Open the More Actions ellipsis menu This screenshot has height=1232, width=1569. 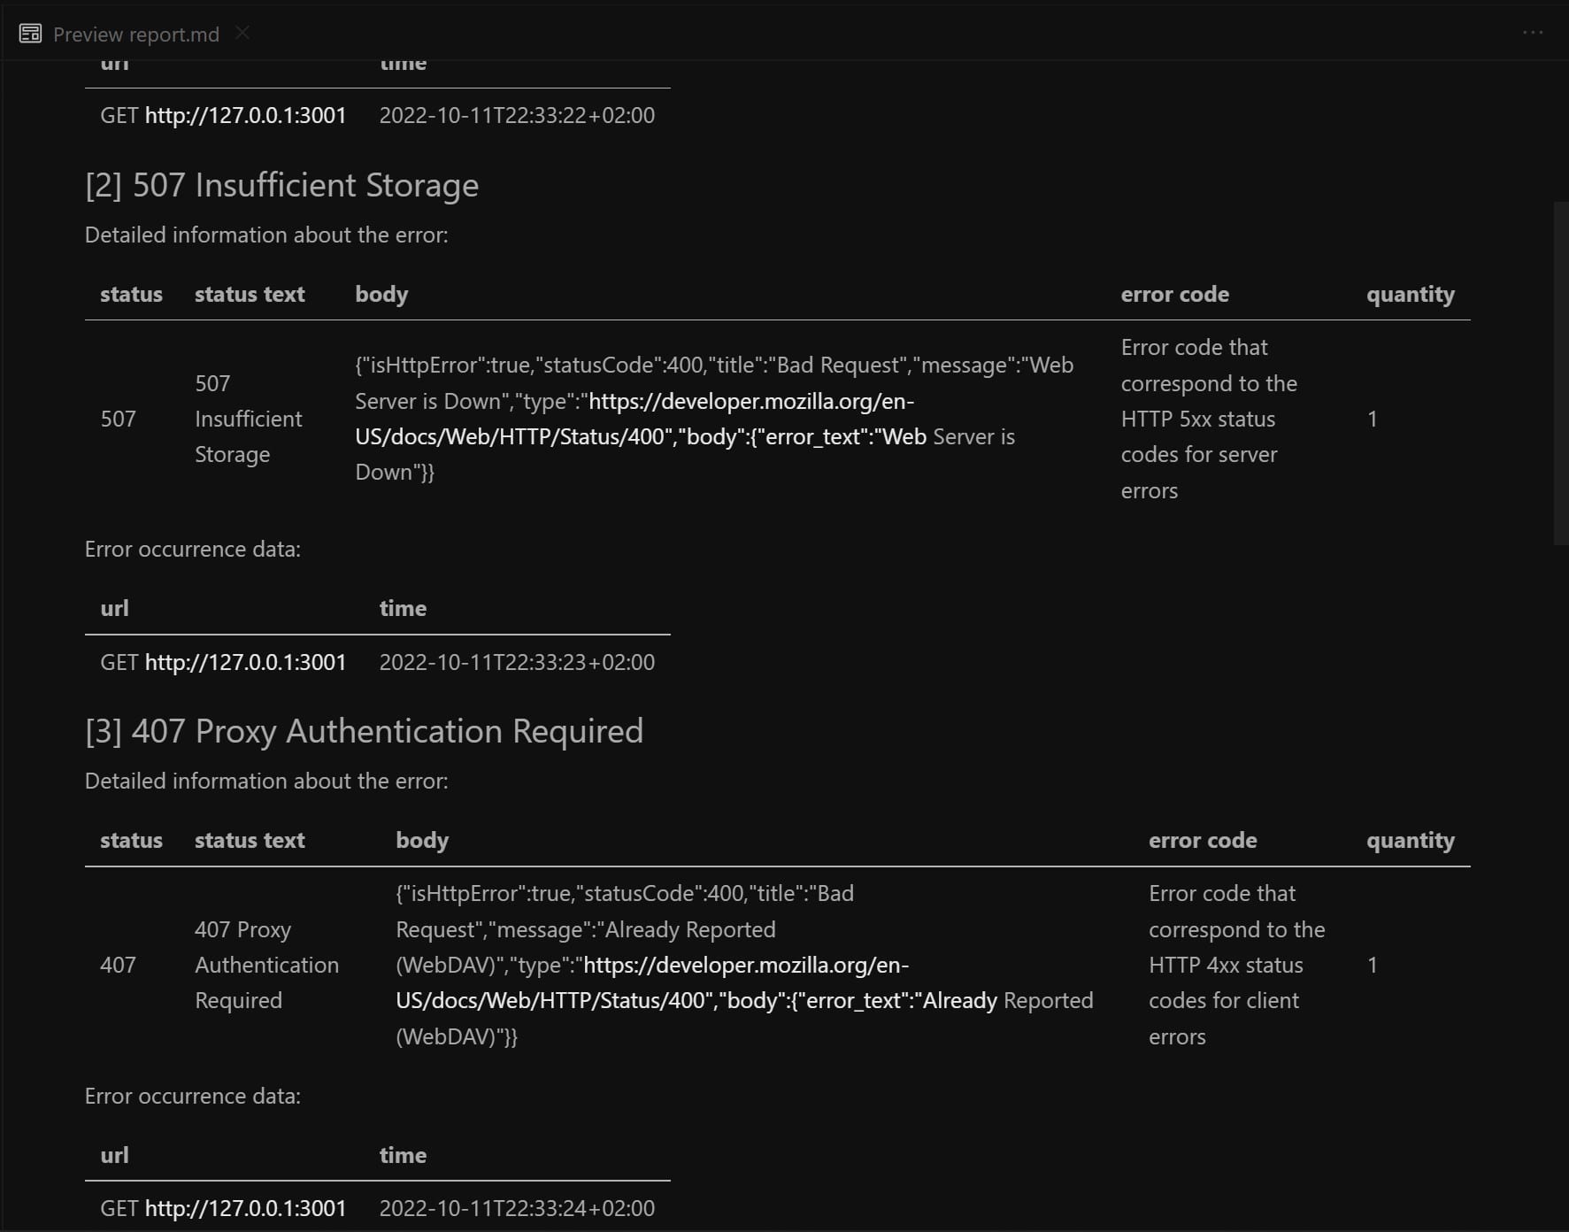tap(1533, 33)
